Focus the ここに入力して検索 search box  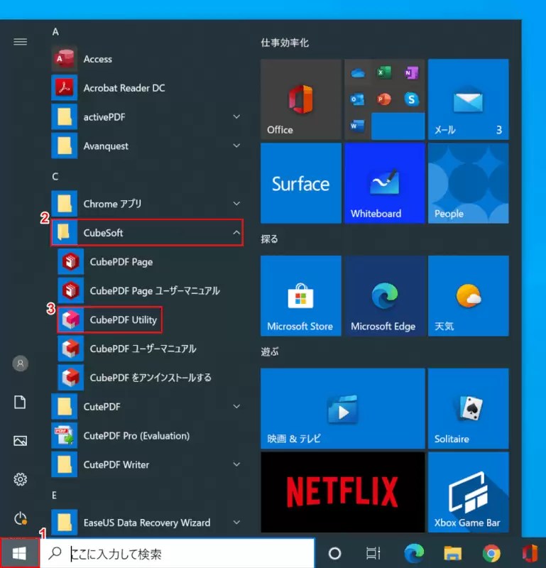(x=178, y=553)
